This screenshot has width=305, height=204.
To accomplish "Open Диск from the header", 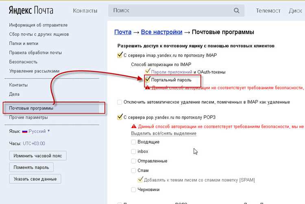I will pyautogui.click(x=295, y=11).
